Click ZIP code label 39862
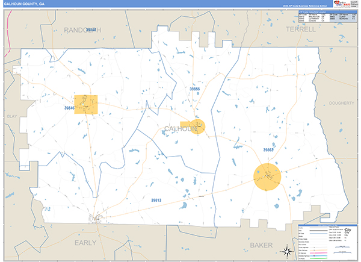This screenshot has width=361, height=262. tap(268, 150)
